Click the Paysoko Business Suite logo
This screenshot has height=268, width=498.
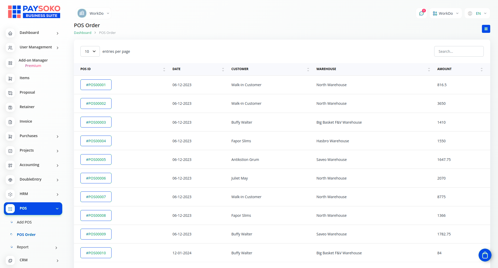pyautogui.click(x=34, y=12)
